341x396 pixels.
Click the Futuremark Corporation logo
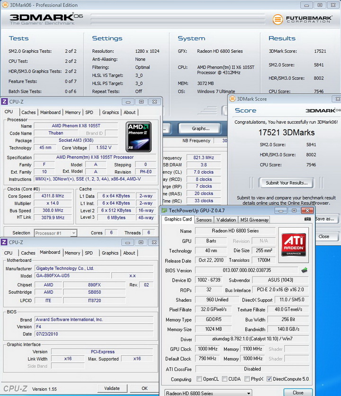302,19
